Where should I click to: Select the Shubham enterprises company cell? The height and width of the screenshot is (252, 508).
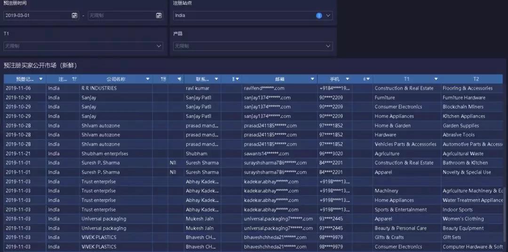point(104,153)
